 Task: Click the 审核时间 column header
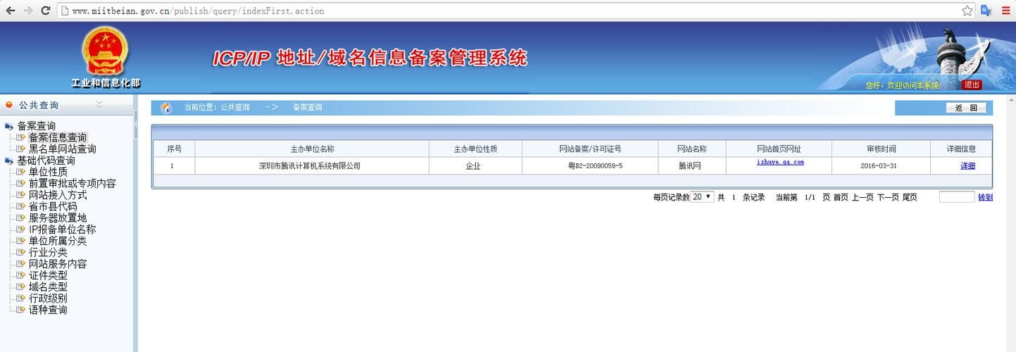(882, 149)
